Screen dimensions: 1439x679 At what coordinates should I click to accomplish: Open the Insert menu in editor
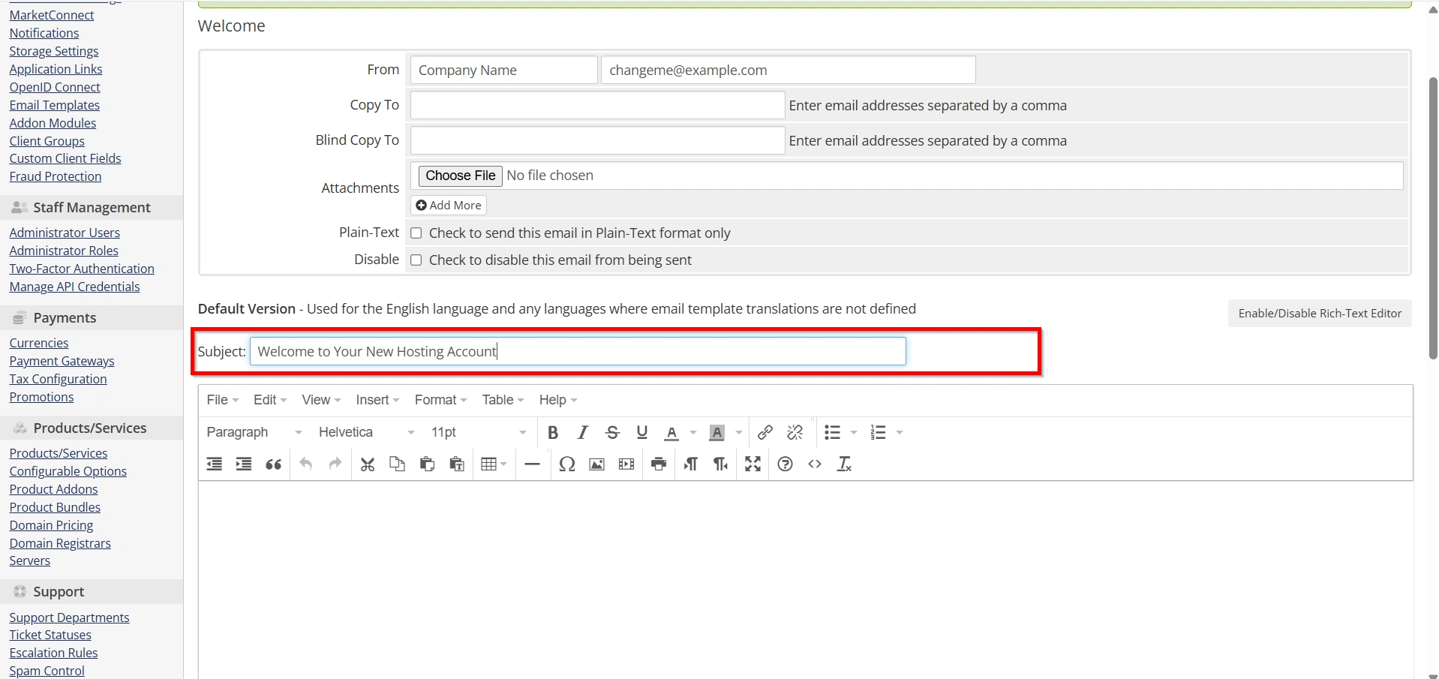377,400
